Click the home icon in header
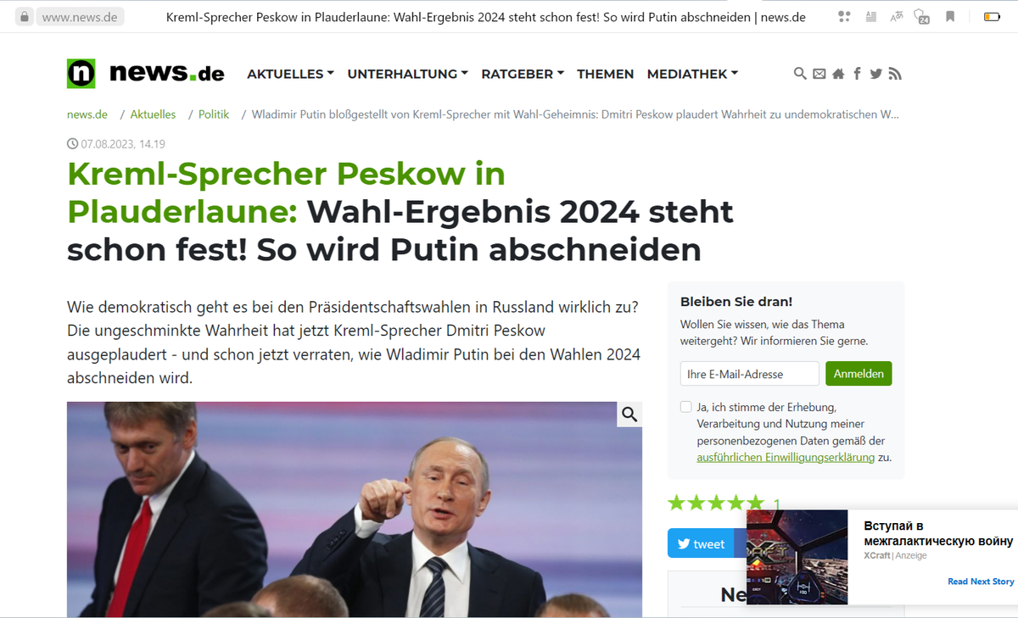 pyautogui.click(x=838, y=74)
